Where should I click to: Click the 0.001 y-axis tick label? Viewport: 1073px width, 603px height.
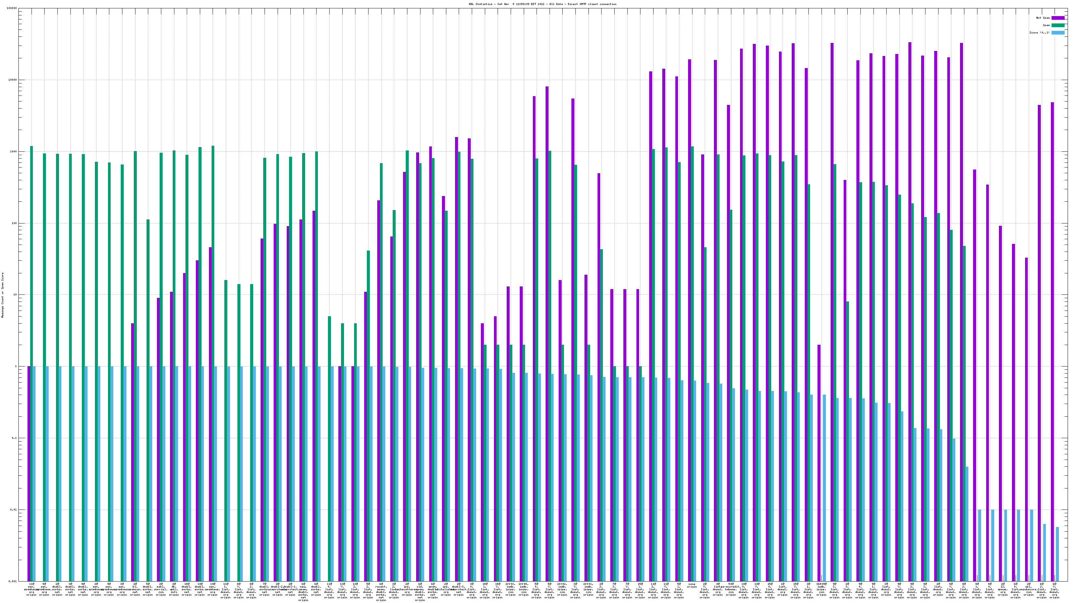[x=12, y=581]
